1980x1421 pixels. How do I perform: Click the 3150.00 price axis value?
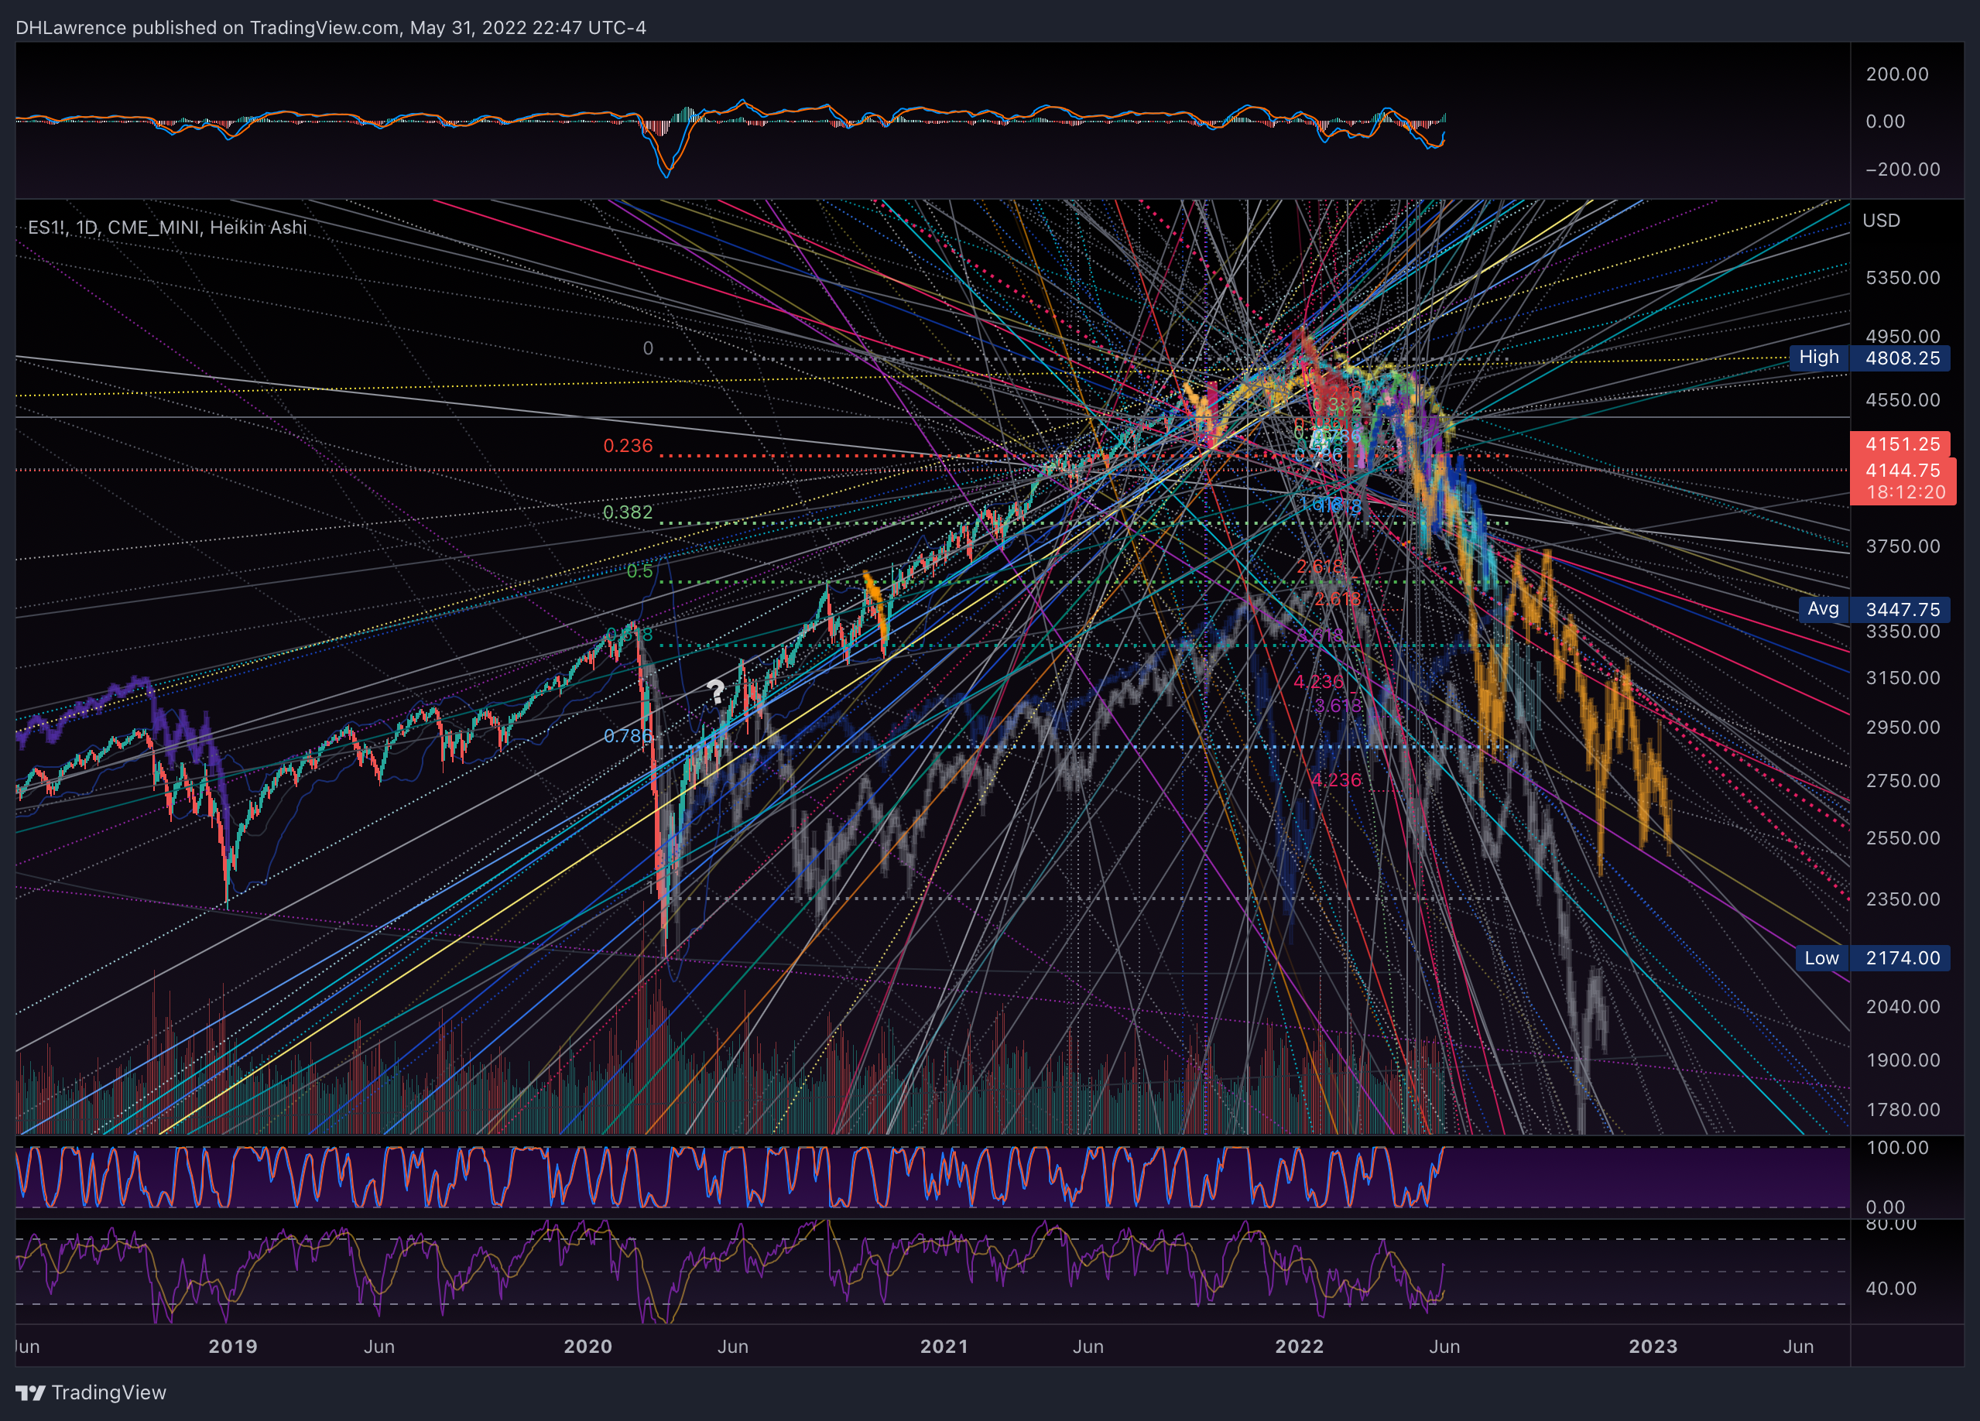coord(1903,678)
